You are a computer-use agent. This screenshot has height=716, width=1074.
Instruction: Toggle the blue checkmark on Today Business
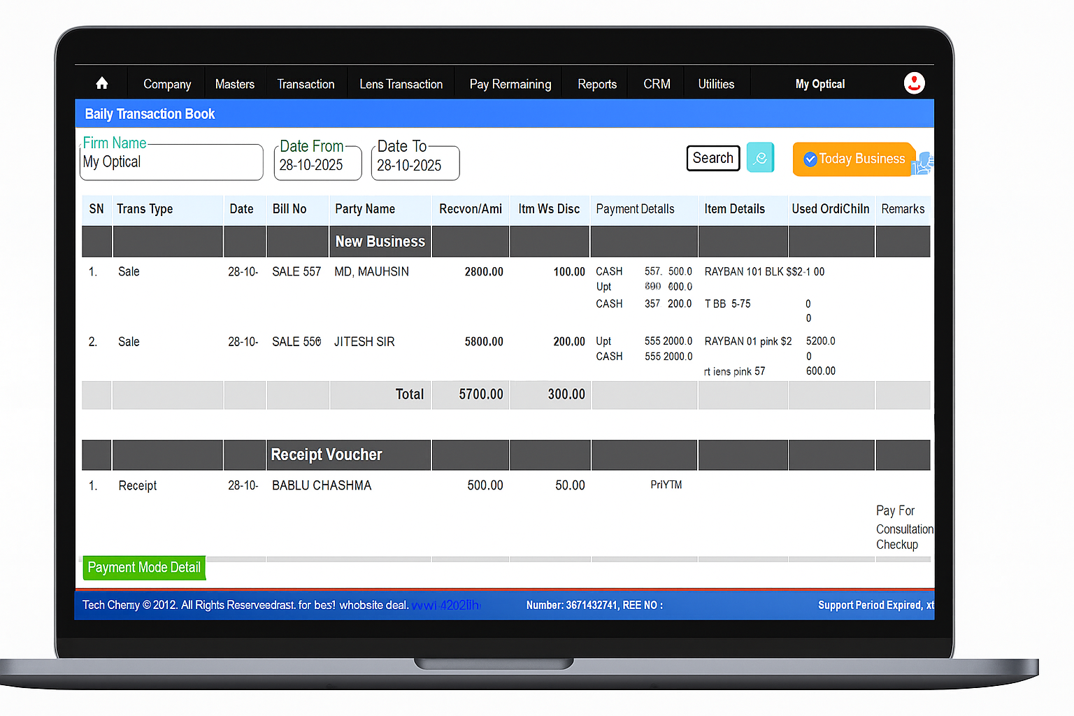[x=810, y=159]
